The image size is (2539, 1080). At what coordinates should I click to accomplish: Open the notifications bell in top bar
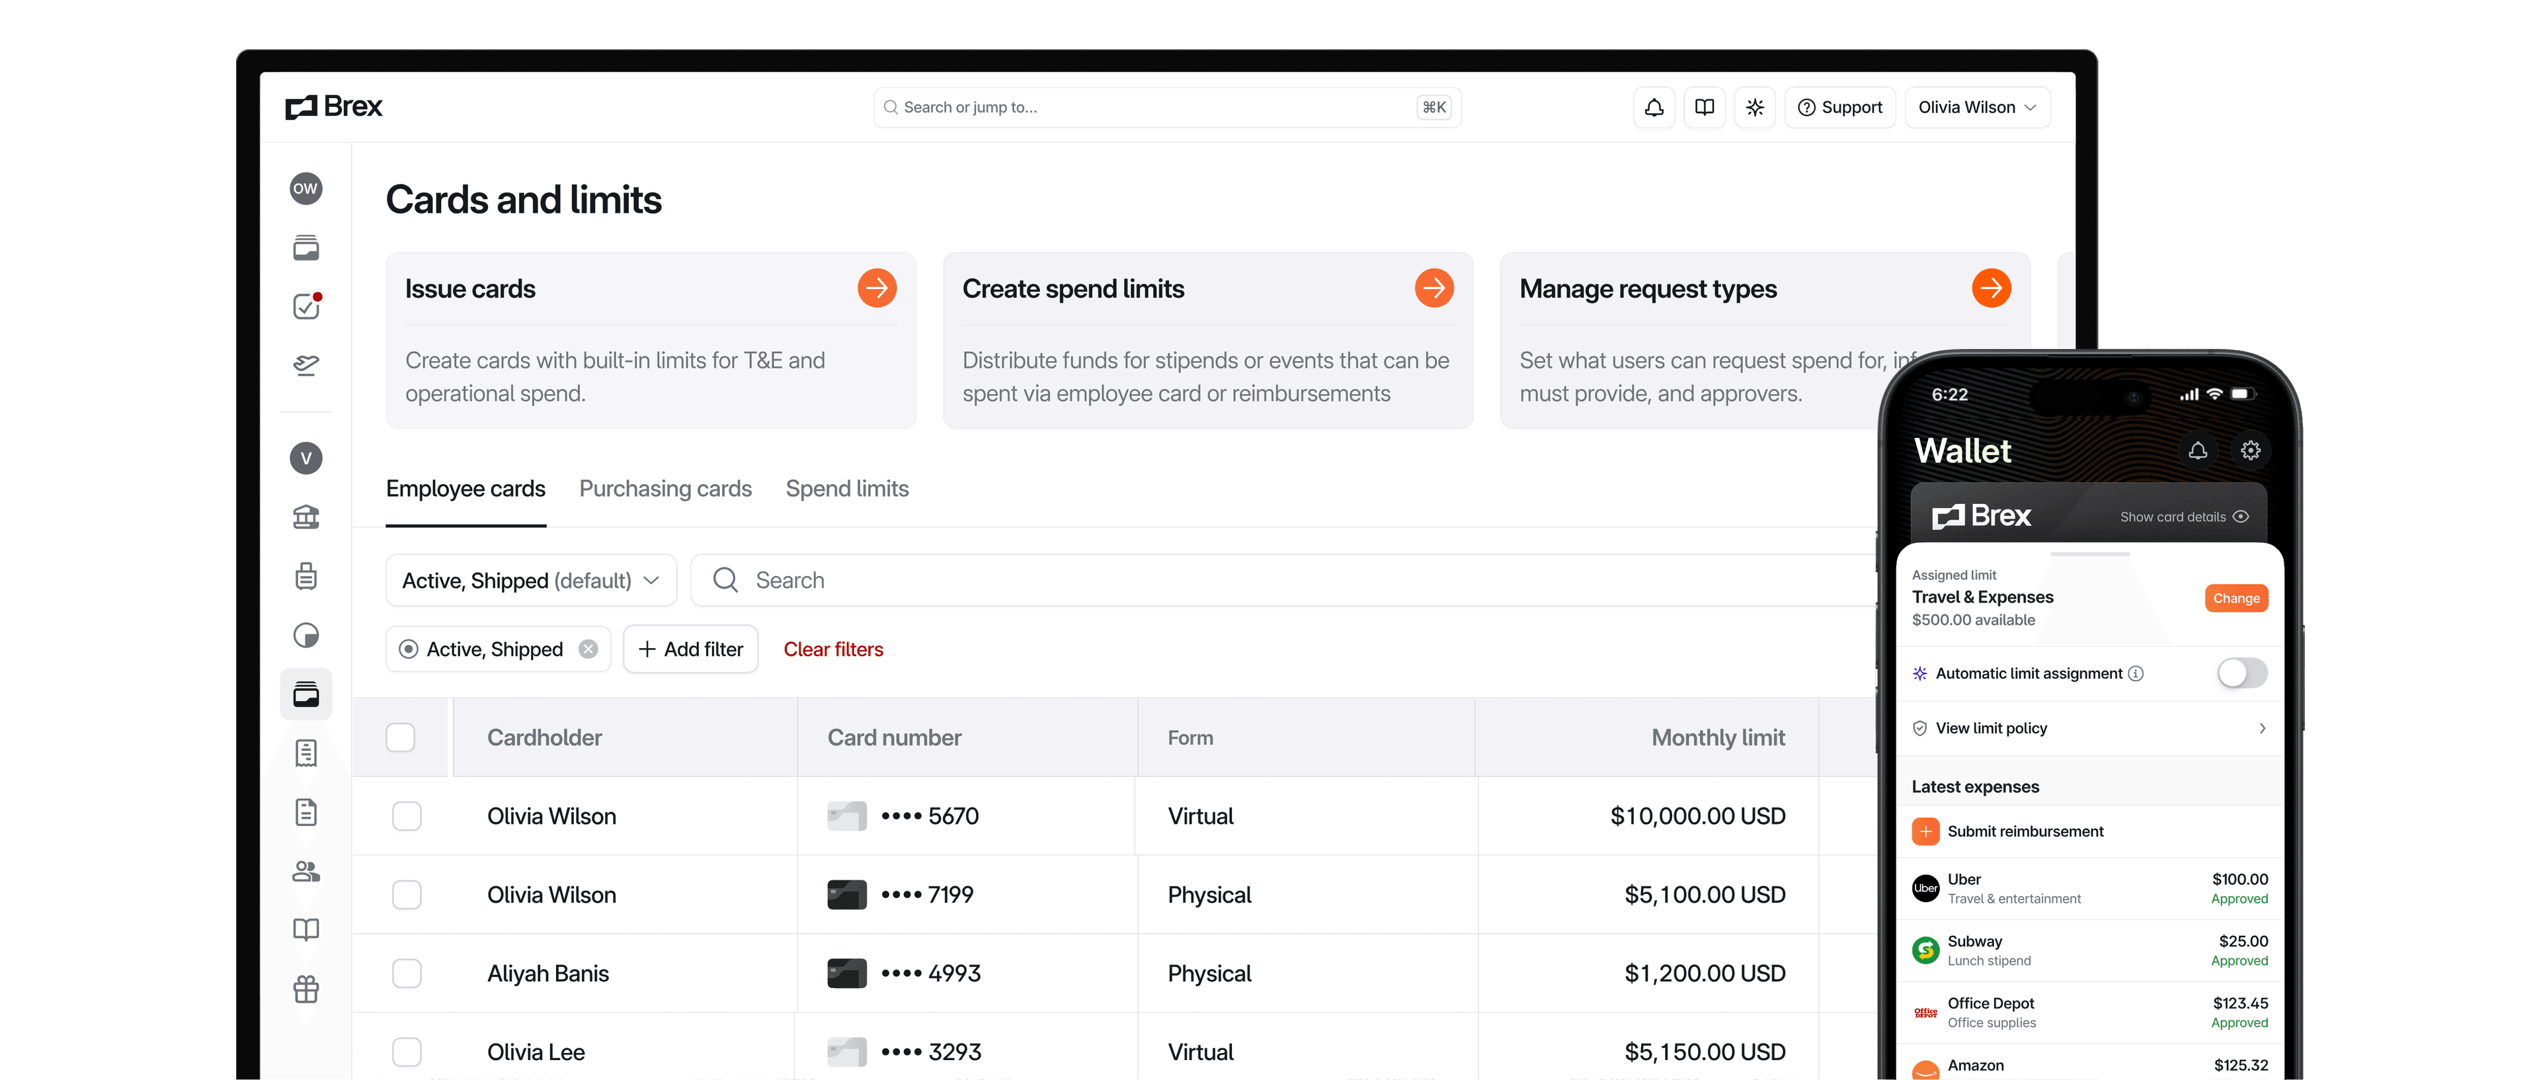pyautogui.click(x=1654, y=108)
